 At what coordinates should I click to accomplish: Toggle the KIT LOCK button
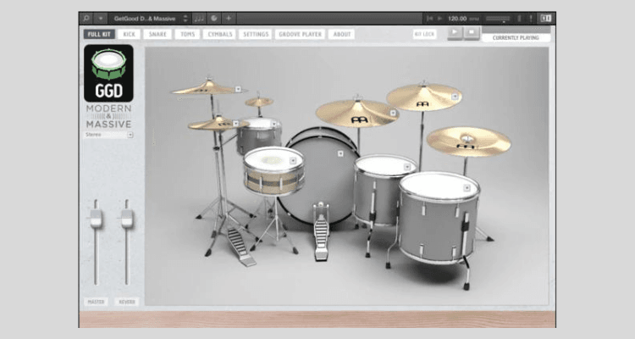pyautogui.click(x=424, y=34)
